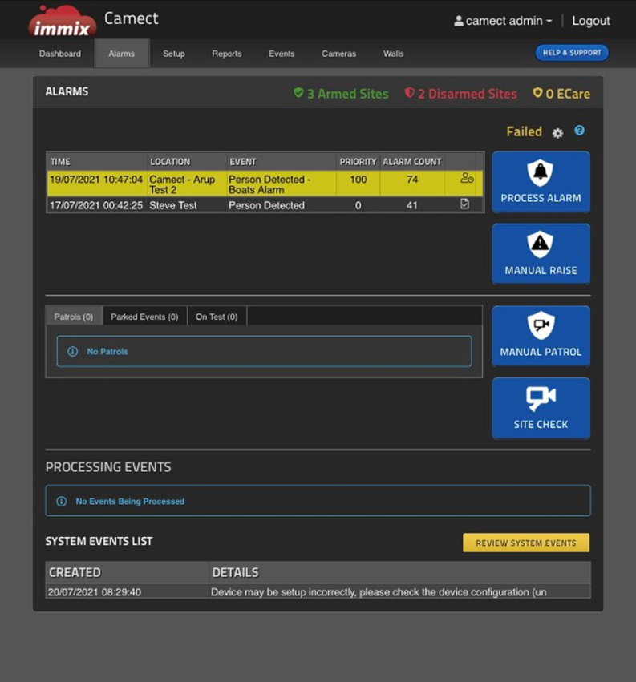Sort by the LOCATION column header
636x682 pixels.
(170, 162)
